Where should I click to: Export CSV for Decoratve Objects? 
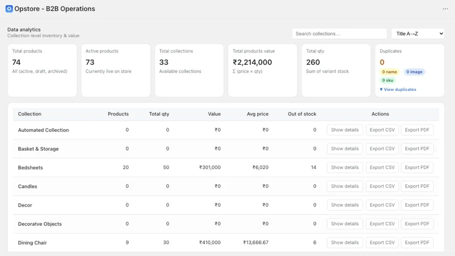pos(382,224)
